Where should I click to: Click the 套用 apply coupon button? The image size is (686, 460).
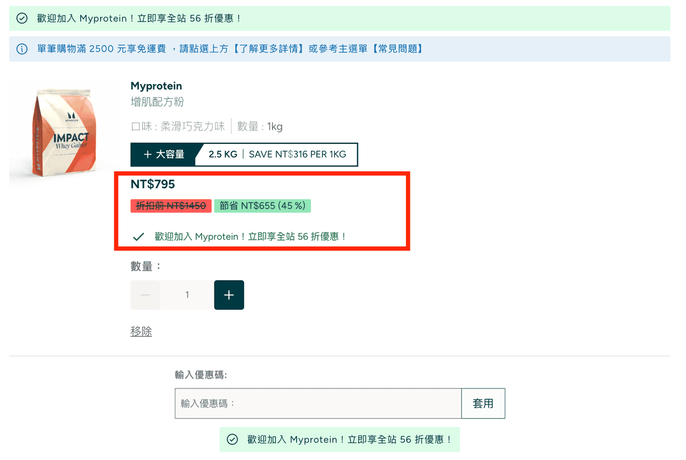point(483,403)
